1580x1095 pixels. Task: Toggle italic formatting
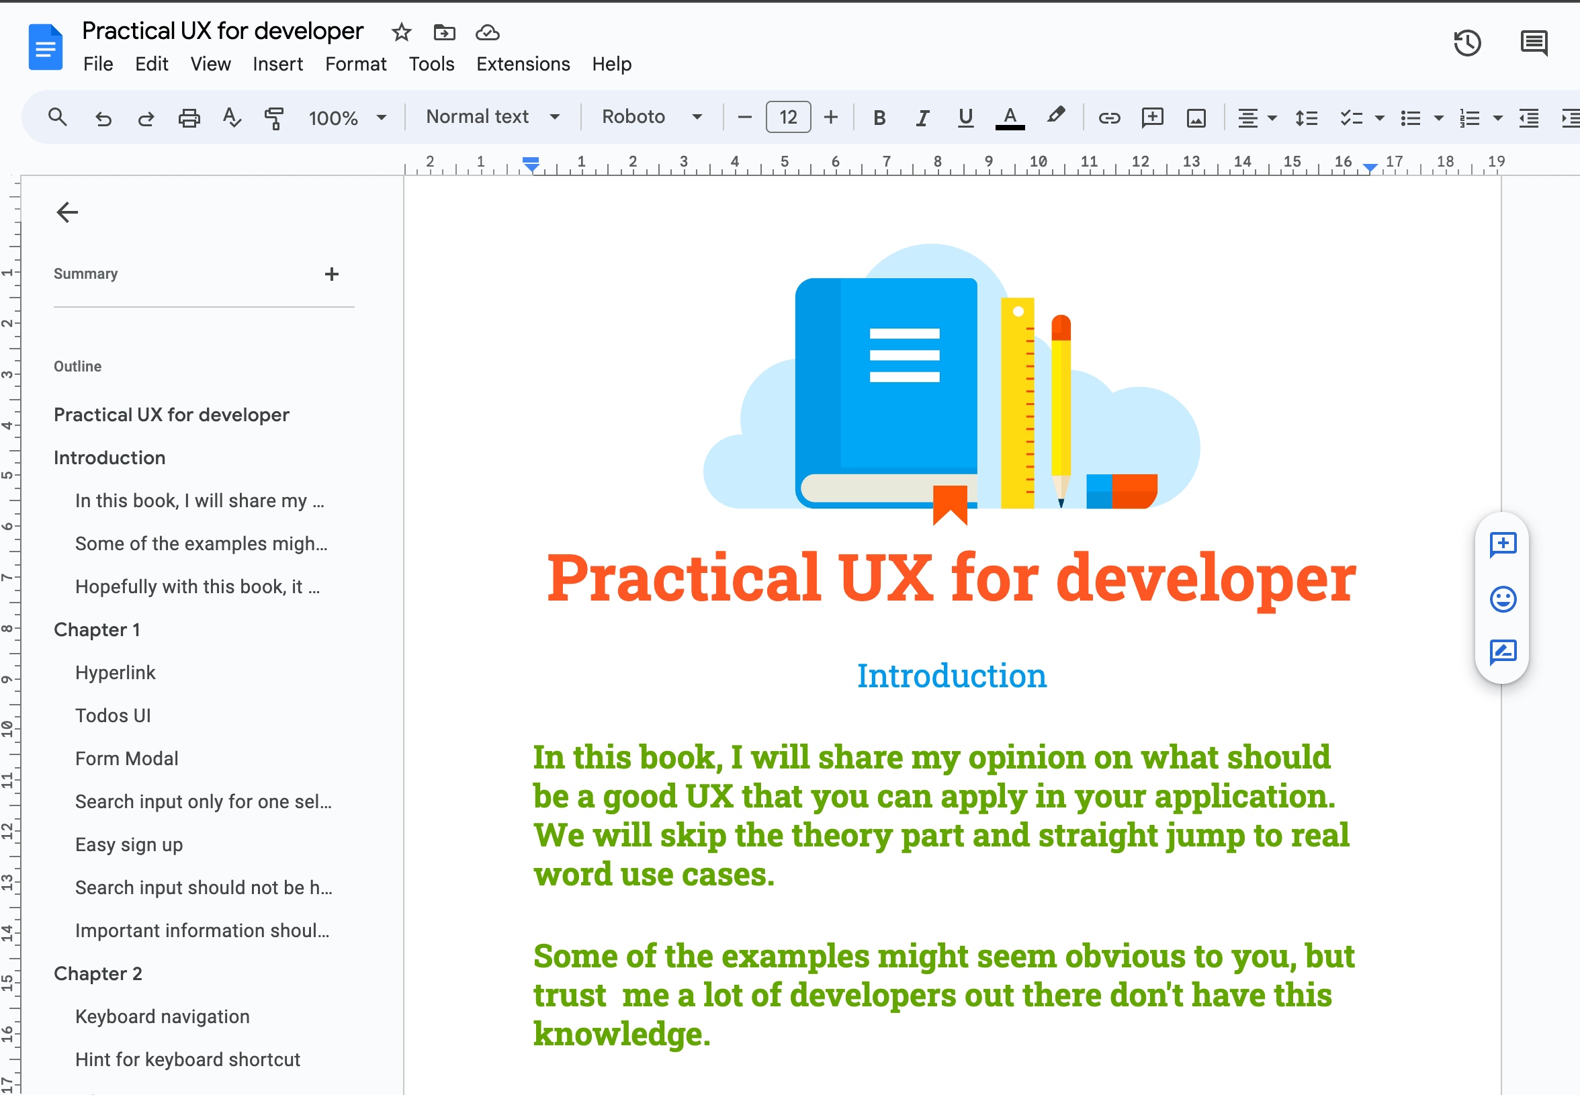coord(922,118)
